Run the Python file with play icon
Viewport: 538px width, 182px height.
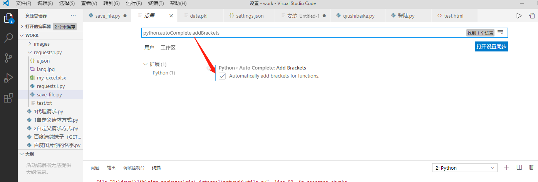[x=519, y=16]
